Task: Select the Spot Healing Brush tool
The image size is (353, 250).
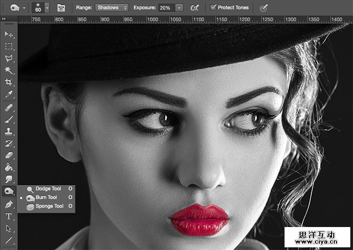Action: [9, 108]
